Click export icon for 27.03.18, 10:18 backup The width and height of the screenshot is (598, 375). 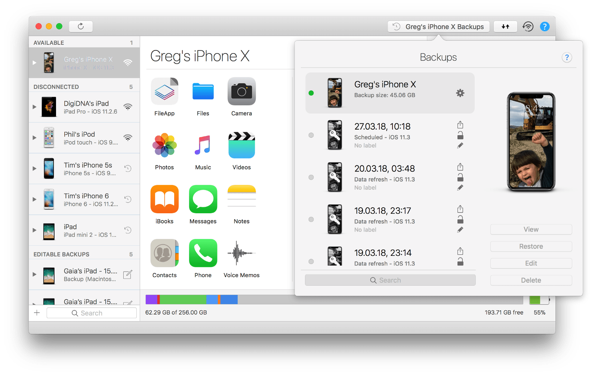click(460, 125)
